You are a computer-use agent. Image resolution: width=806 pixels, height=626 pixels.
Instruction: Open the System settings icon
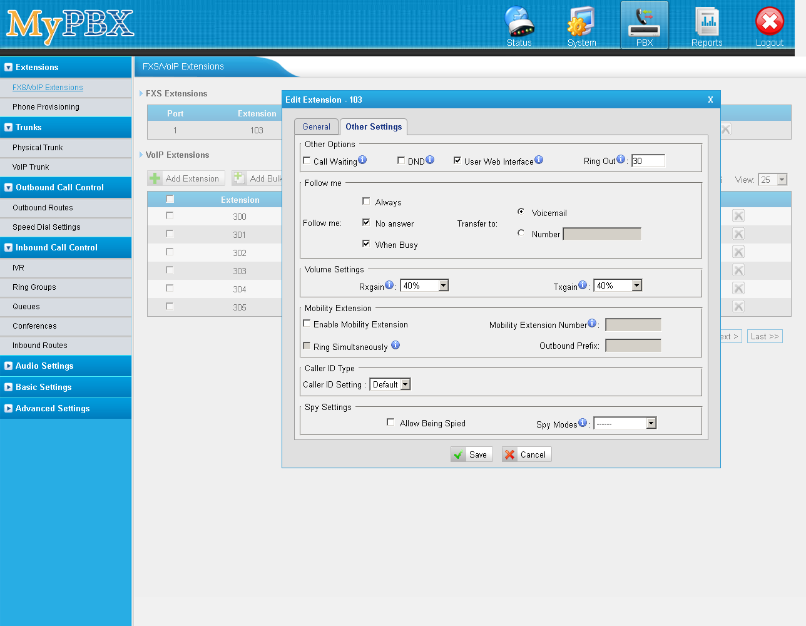coord(581,26)
